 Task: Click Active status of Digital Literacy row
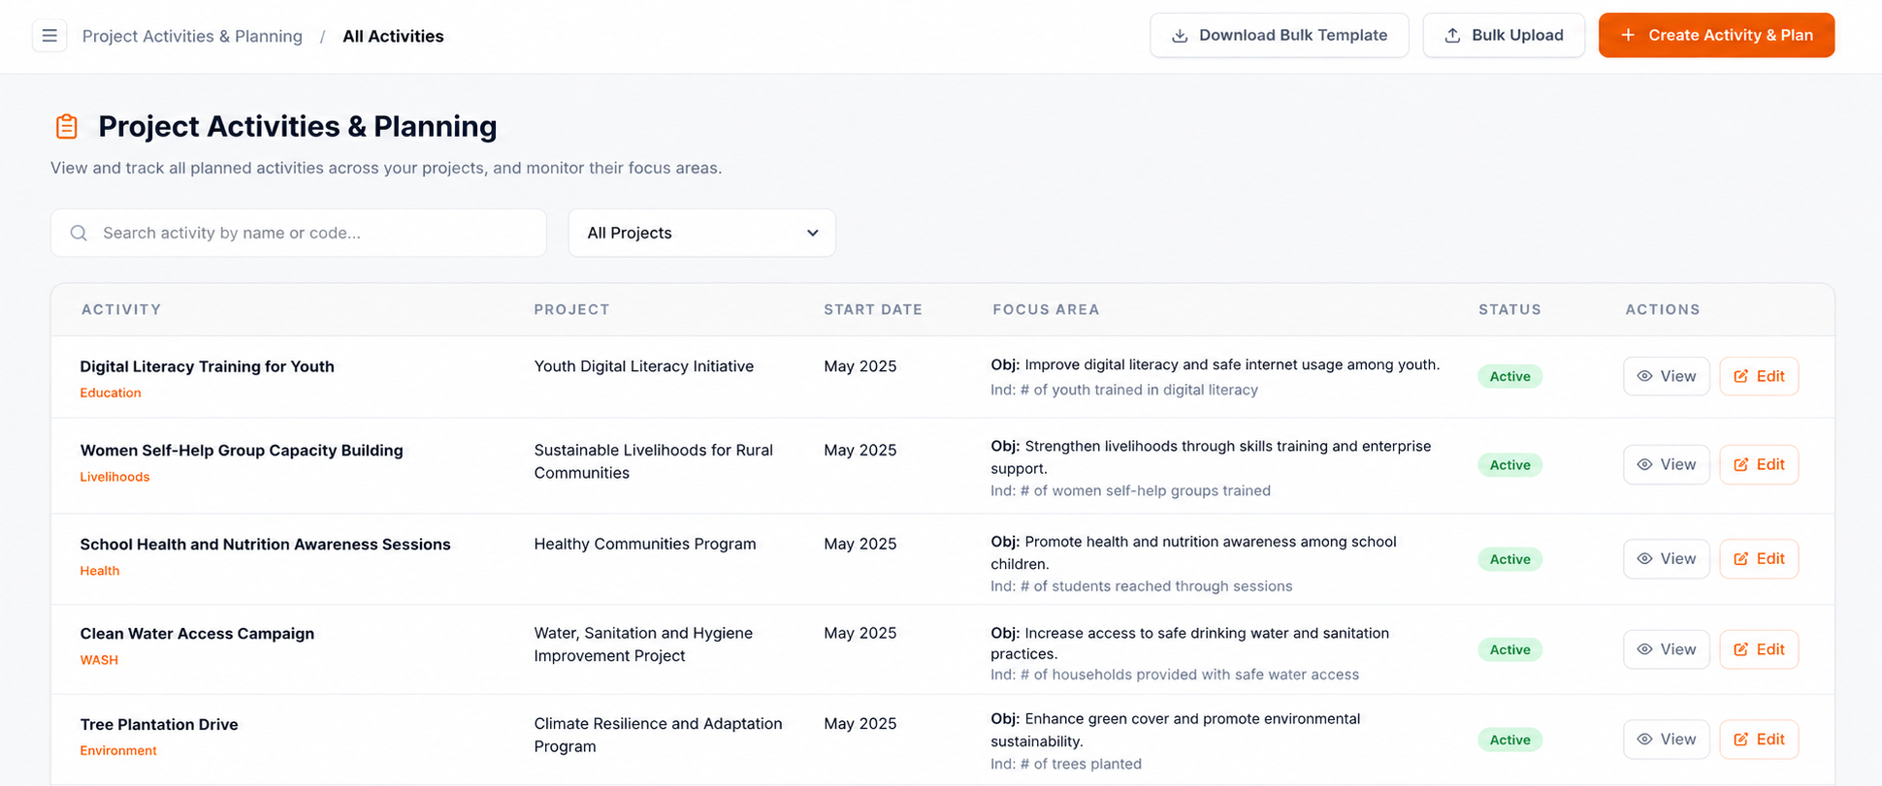(1509, 376)
